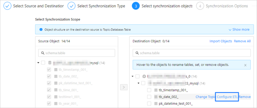Close the hover hint message with X

click(x=245, y=65)
